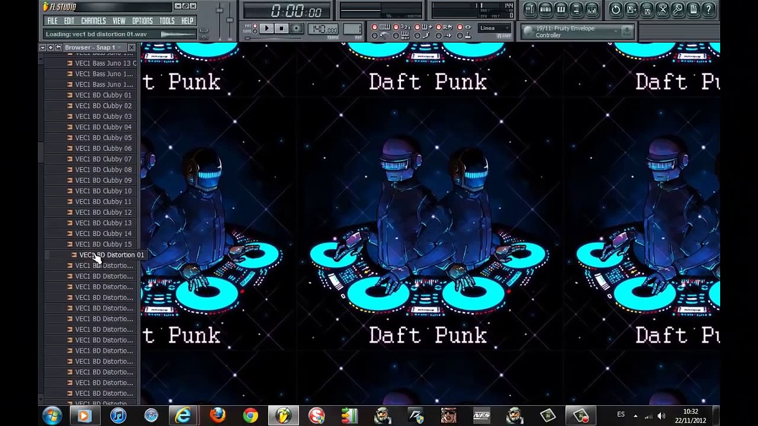Open the Linea snap dropdown
The width and height of the screenshot is (758, 426).
pos(494,28)
